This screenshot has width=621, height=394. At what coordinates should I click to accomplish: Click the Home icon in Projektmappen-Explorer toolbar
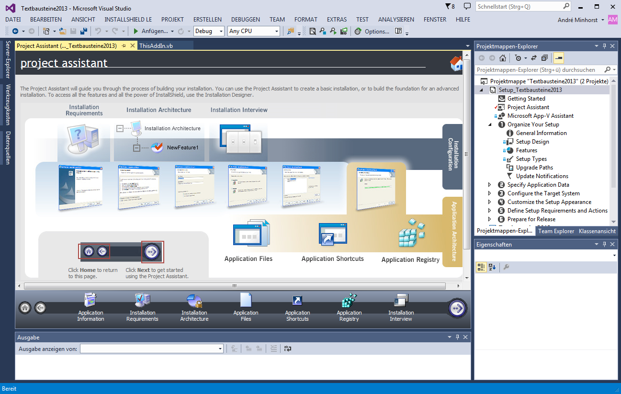[x=502, y=58]
